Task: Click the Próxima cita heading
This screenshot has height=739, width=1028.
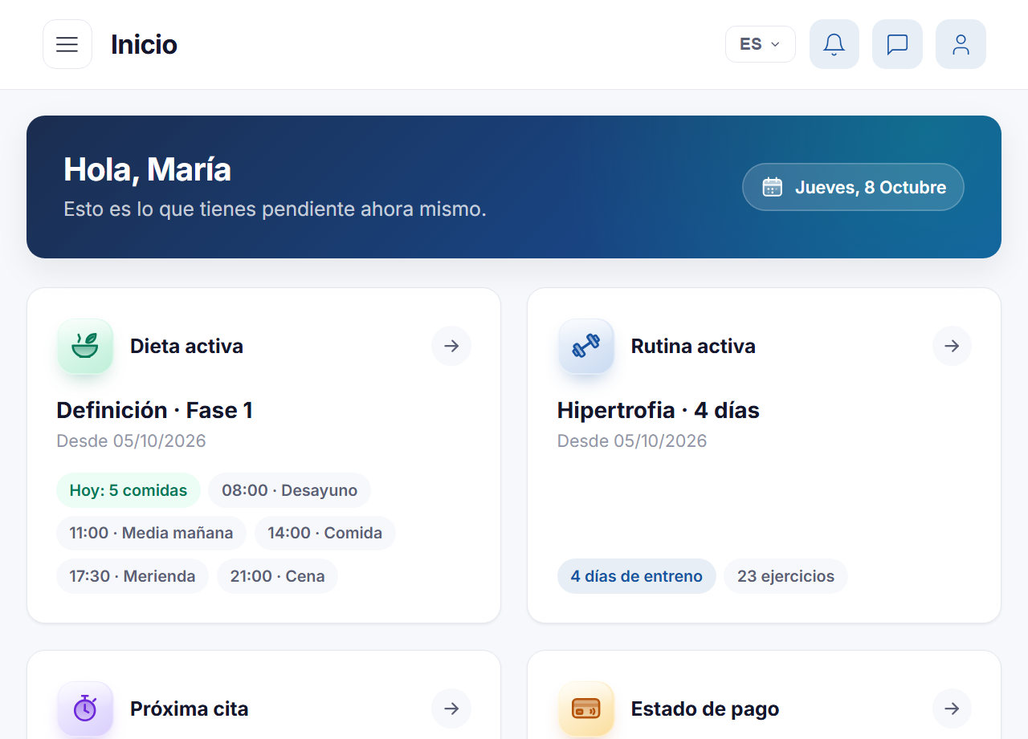Action: pos(189,709)
